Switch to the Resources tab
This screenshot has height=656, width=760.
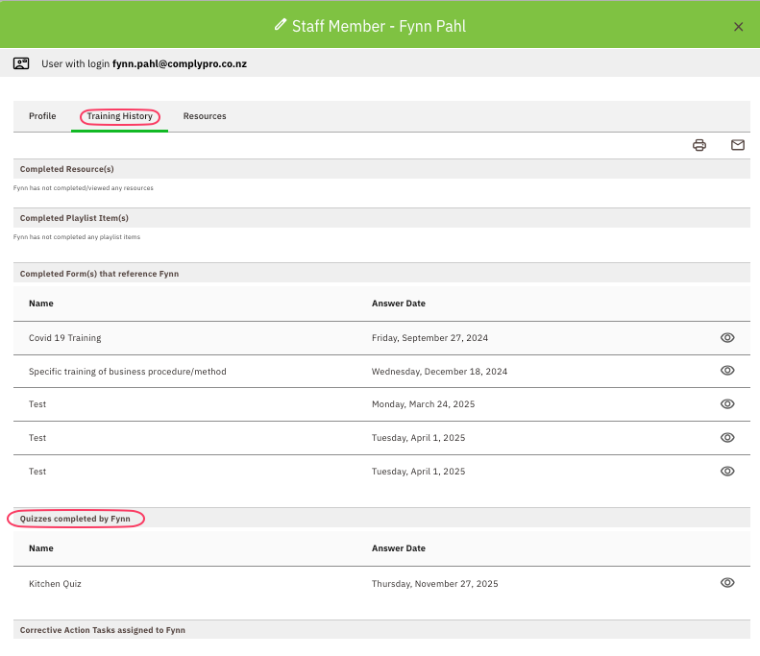point(205,116)
